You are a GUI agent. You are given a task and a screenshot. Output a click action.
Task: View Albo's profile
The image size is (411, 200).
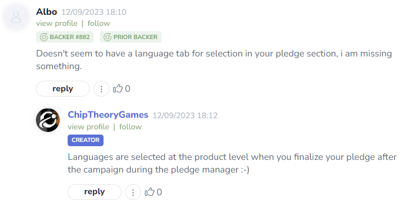click(x=57, y=23)
